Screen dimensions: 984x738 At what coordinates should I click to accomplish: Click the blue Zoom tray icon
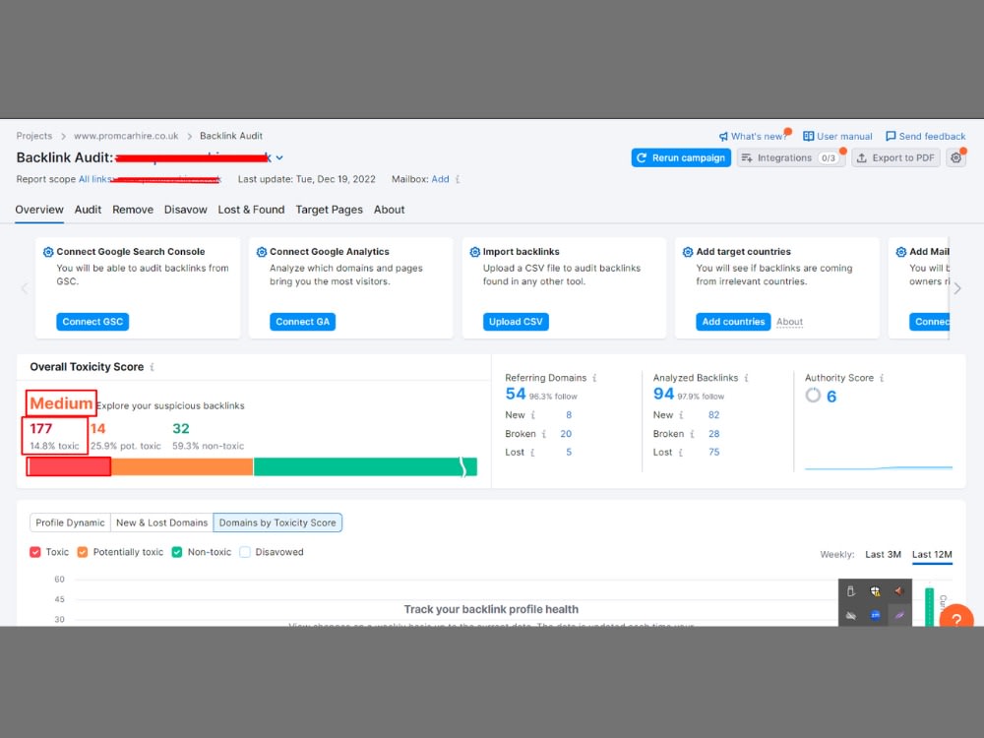[x=875, y=615]
